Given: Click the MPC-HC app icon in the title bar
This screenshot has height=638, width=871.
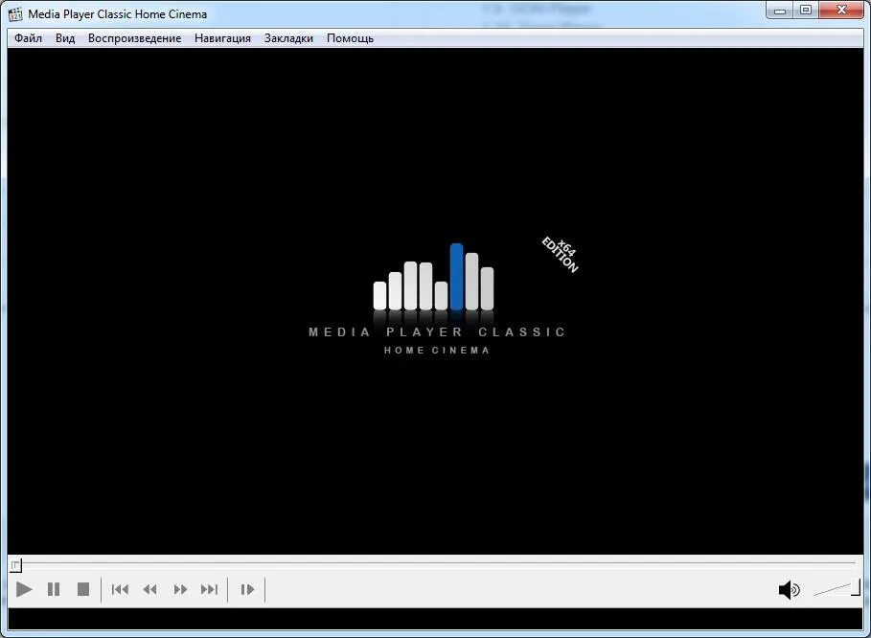Looking at the screenshot, I should [x=15, y=13].
